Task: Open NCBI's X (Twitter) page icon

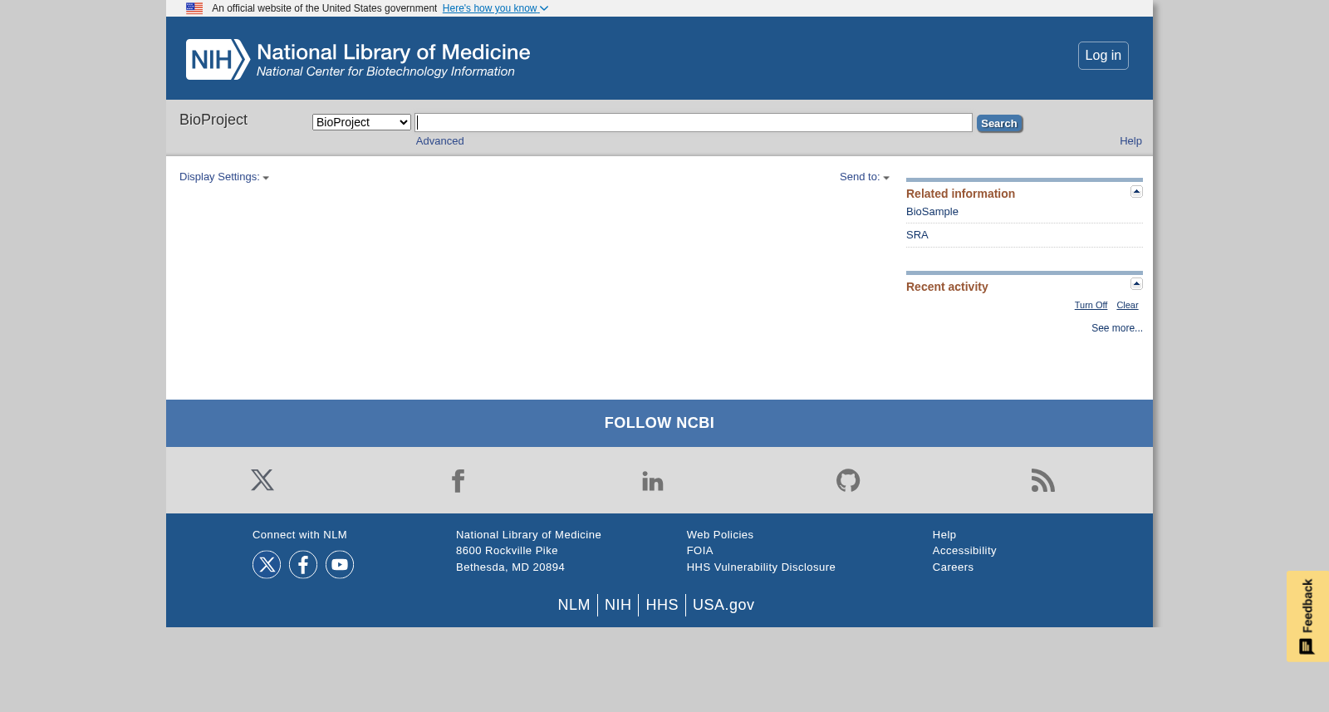Action: pyautogui.click(x=262, y=480)
